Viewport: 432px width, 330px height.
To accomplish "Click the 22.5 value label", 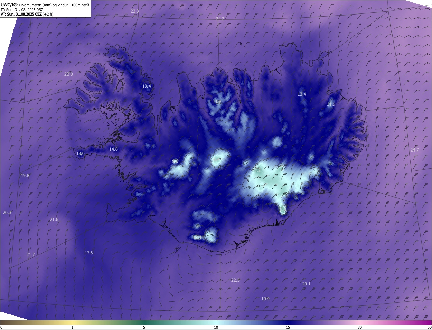I will click(235, 280).
